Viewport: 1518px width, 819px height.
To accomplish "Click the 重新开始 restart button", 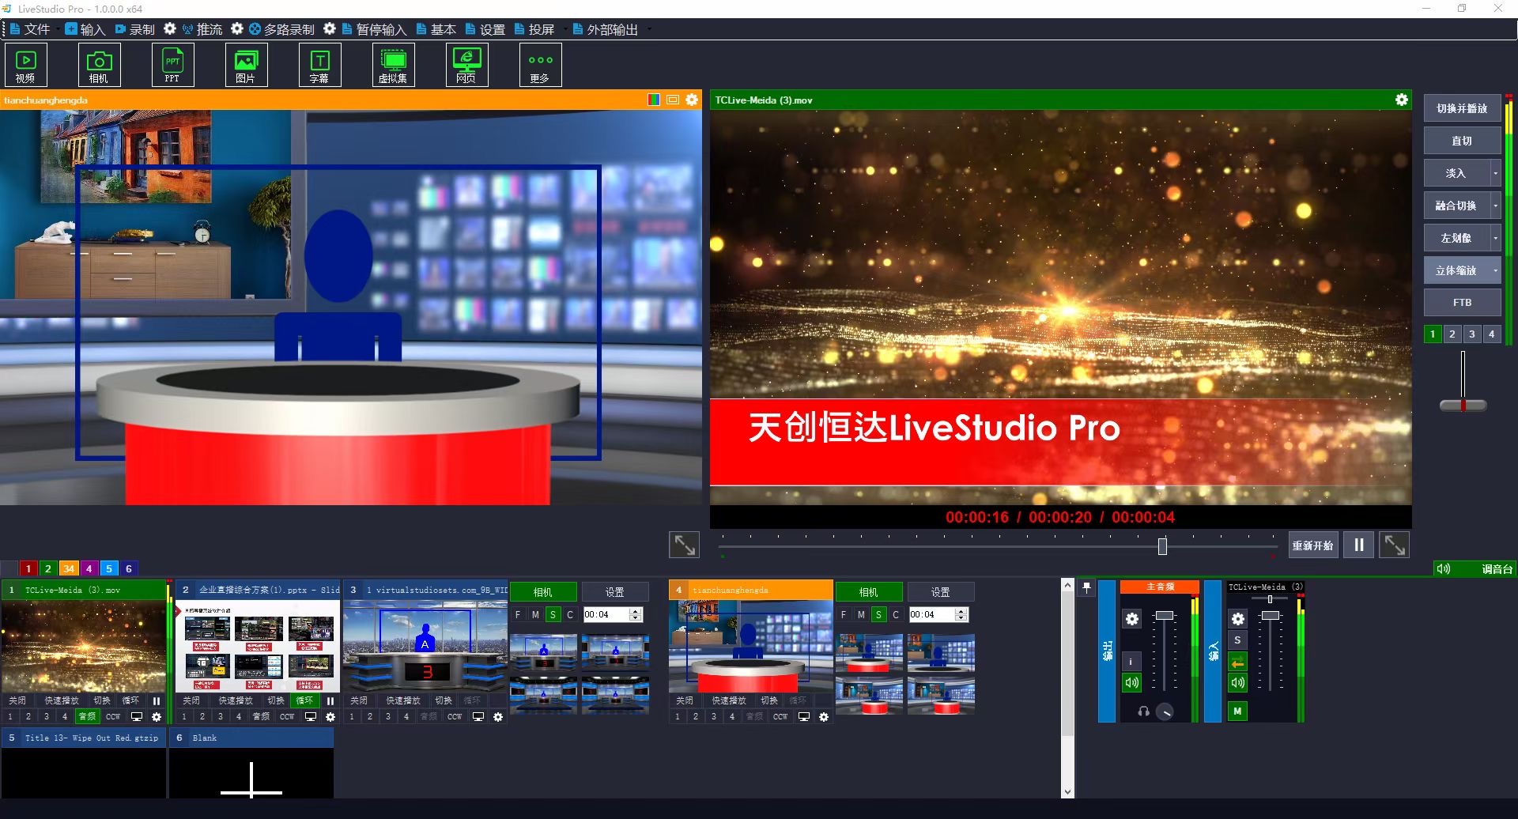I will (1312, 545).
